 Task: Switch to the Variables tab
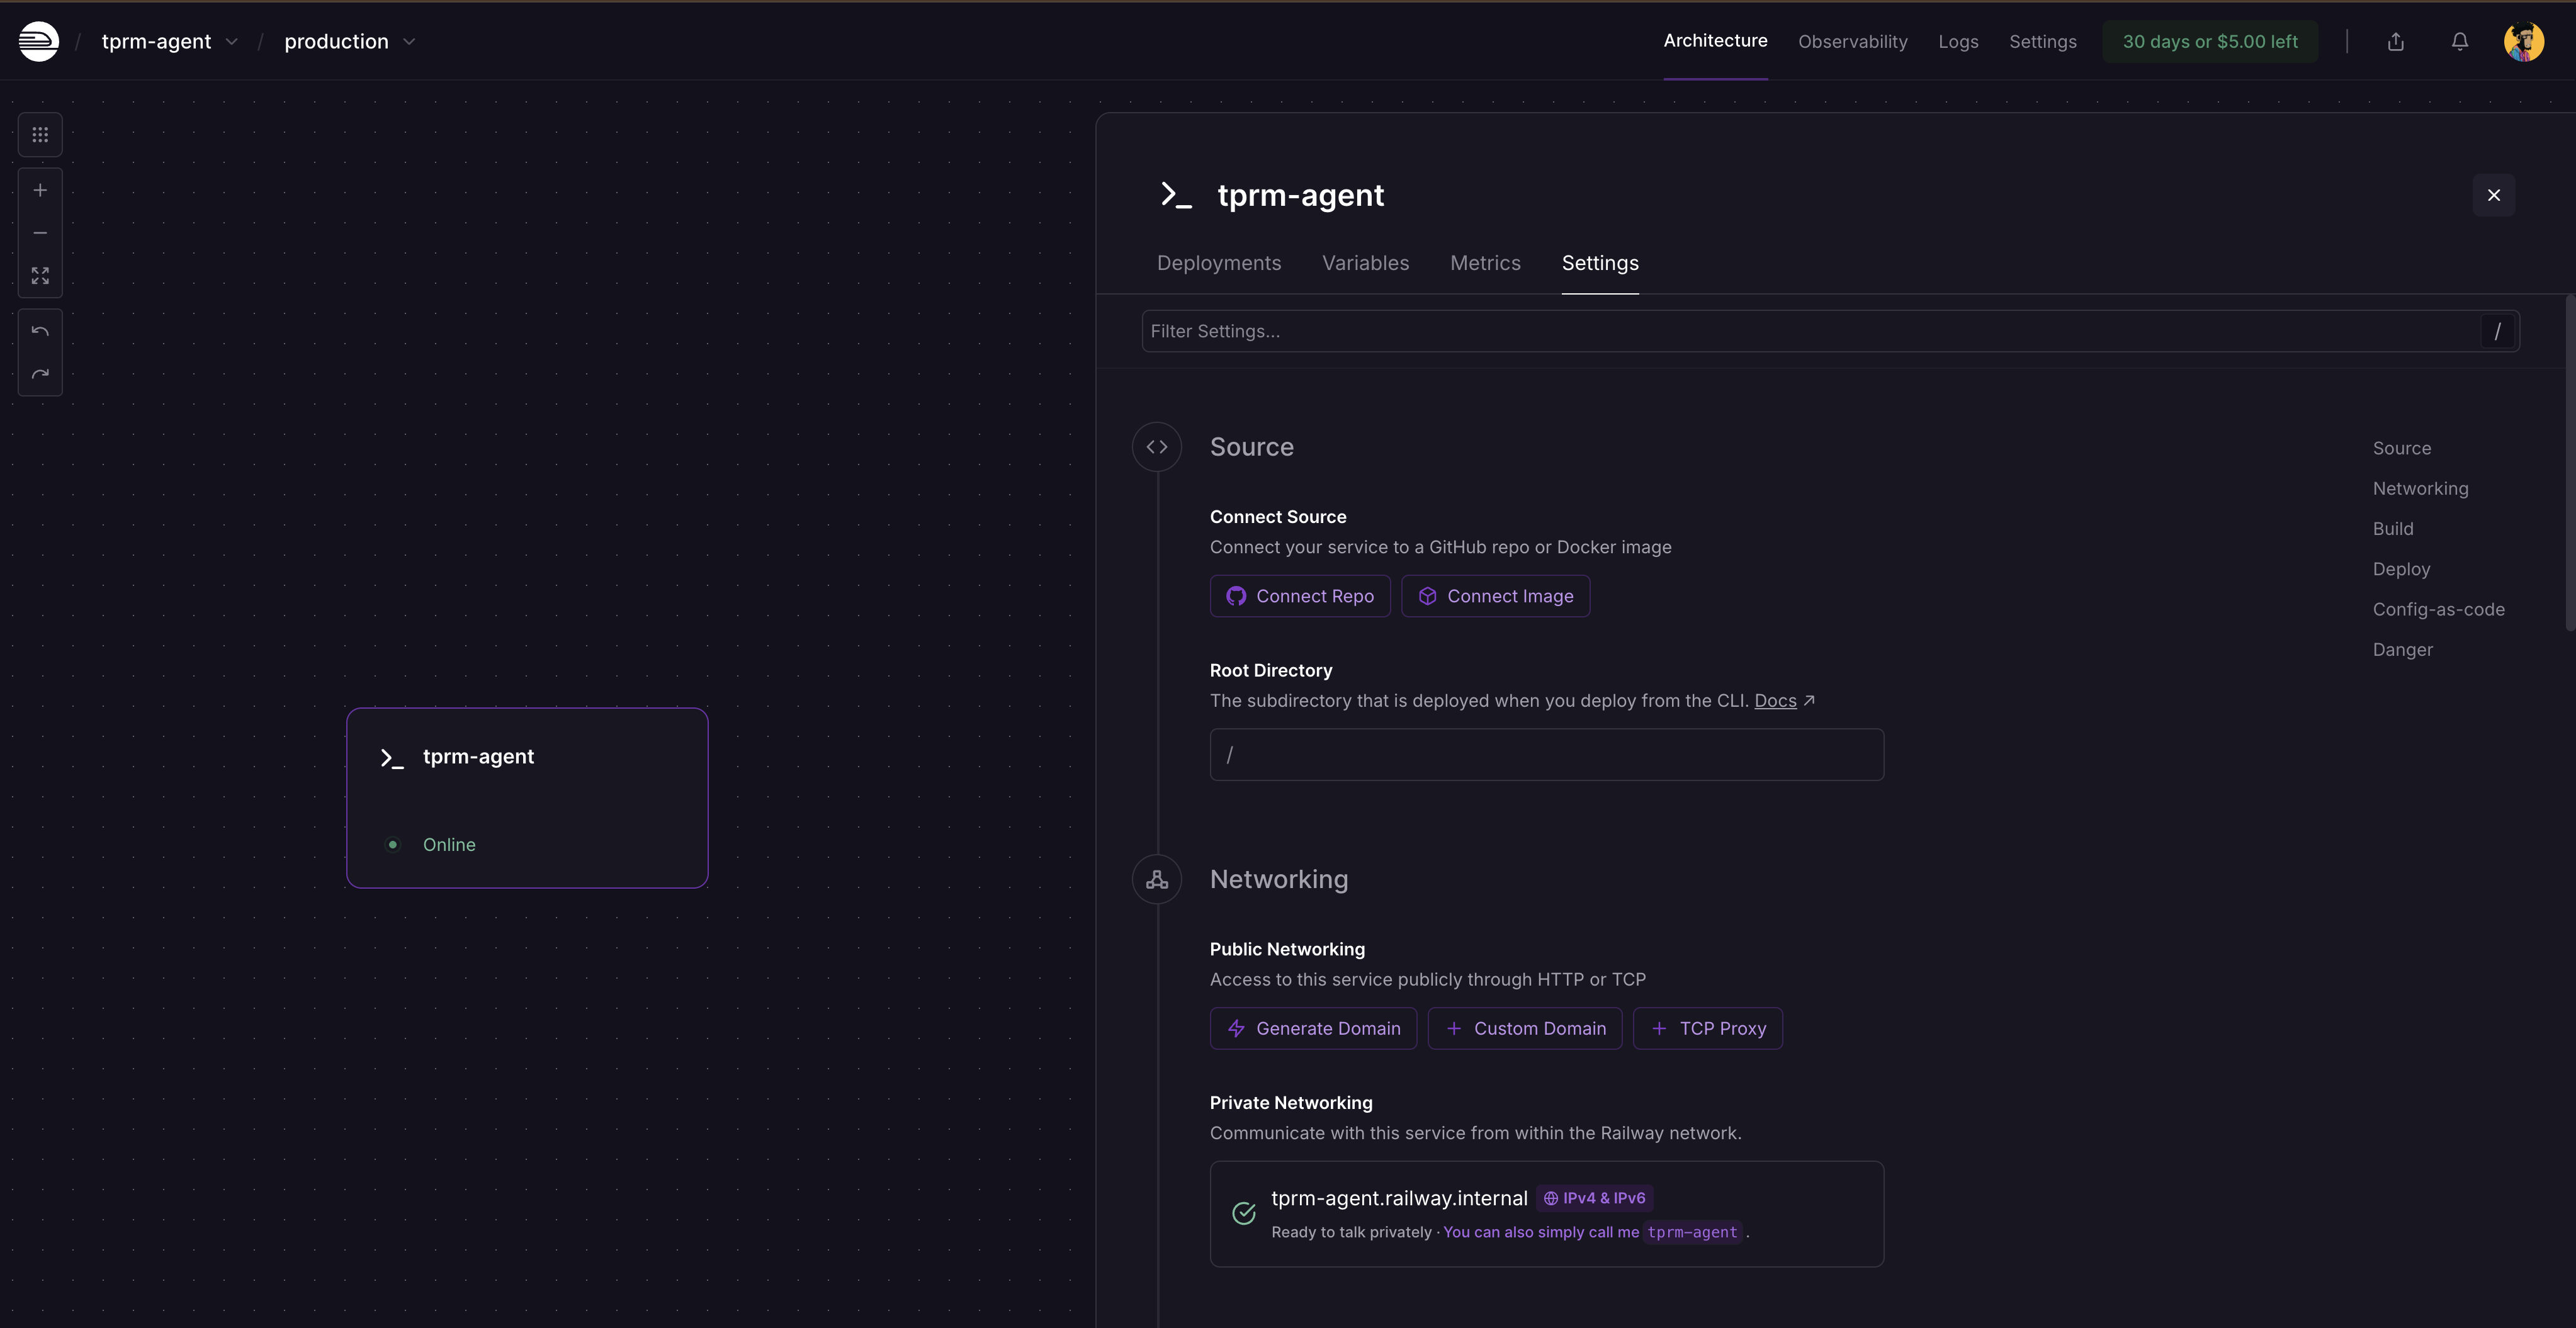1365,263
